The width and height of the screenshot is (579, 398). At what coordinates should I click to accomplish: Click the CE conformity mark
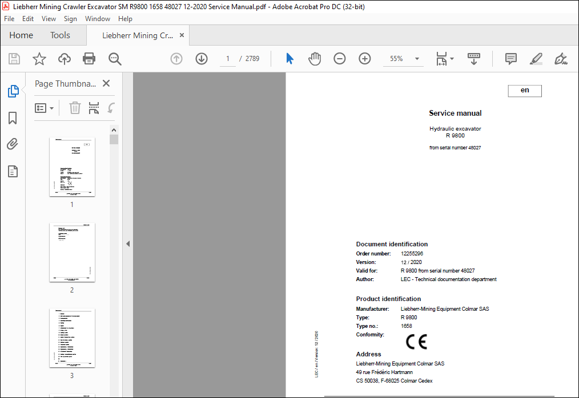pyautogui.click(x=416, y=342)
